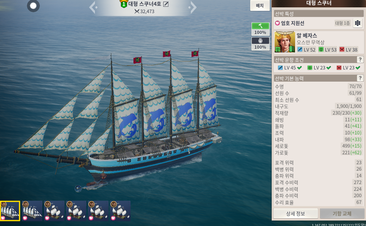Click the barrel supply 100% indicator
This screenshot has width=366, height=226.
(260, 44)
